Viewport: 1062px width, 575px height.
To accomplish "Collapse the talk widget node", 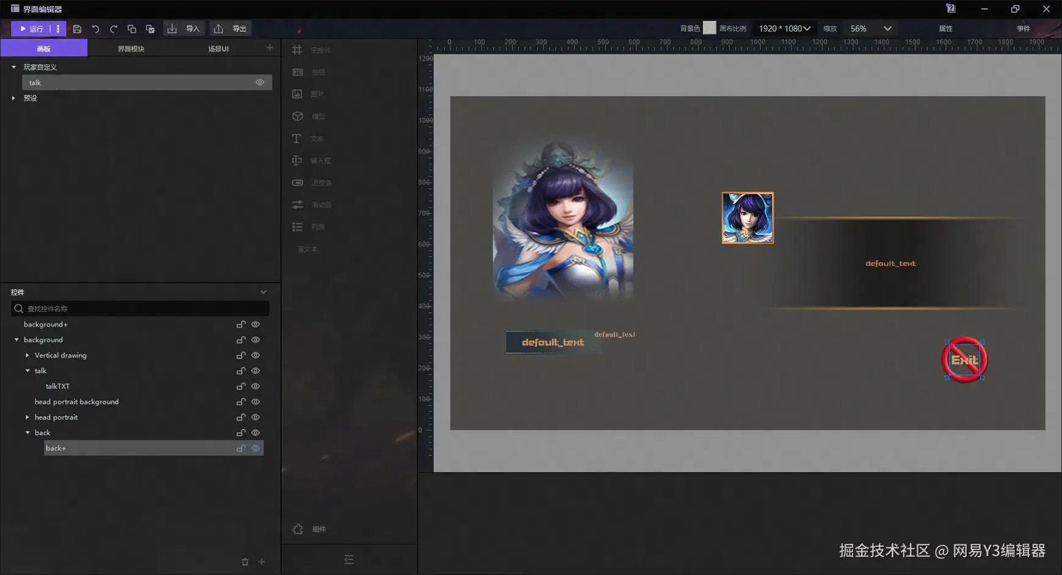I will coord(27,371).
